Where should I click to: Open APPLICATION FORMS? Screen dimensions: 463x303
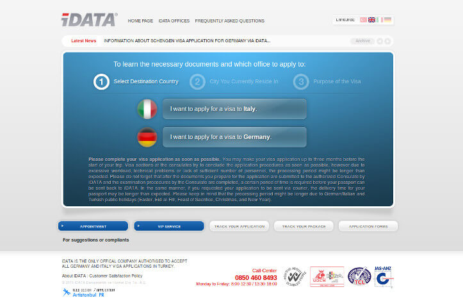368,226
